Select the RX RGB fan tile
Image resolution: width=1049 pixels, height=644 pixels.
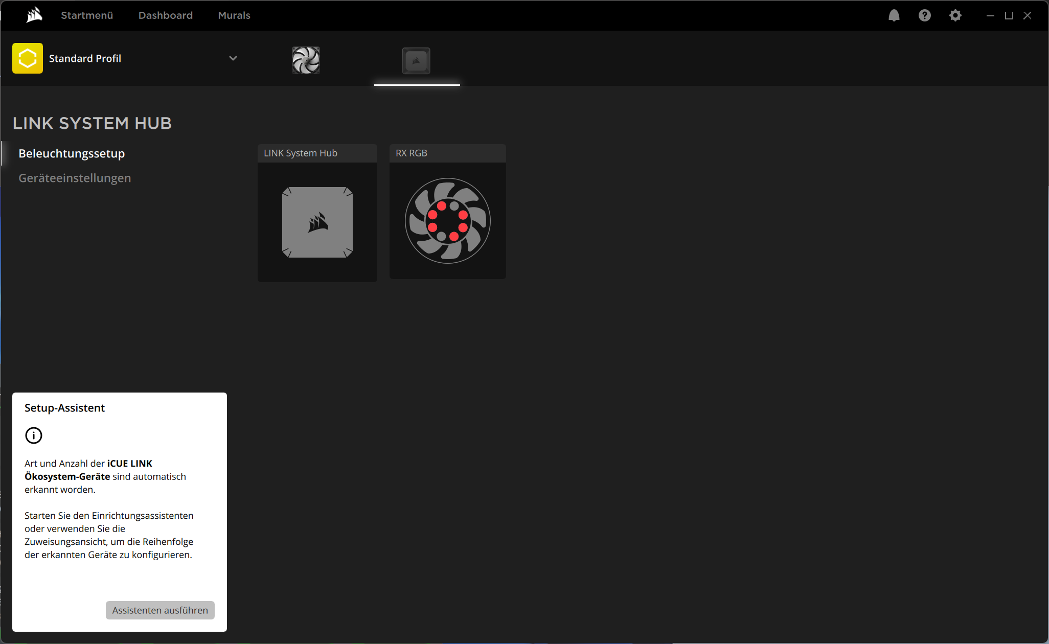click(448, 212)
